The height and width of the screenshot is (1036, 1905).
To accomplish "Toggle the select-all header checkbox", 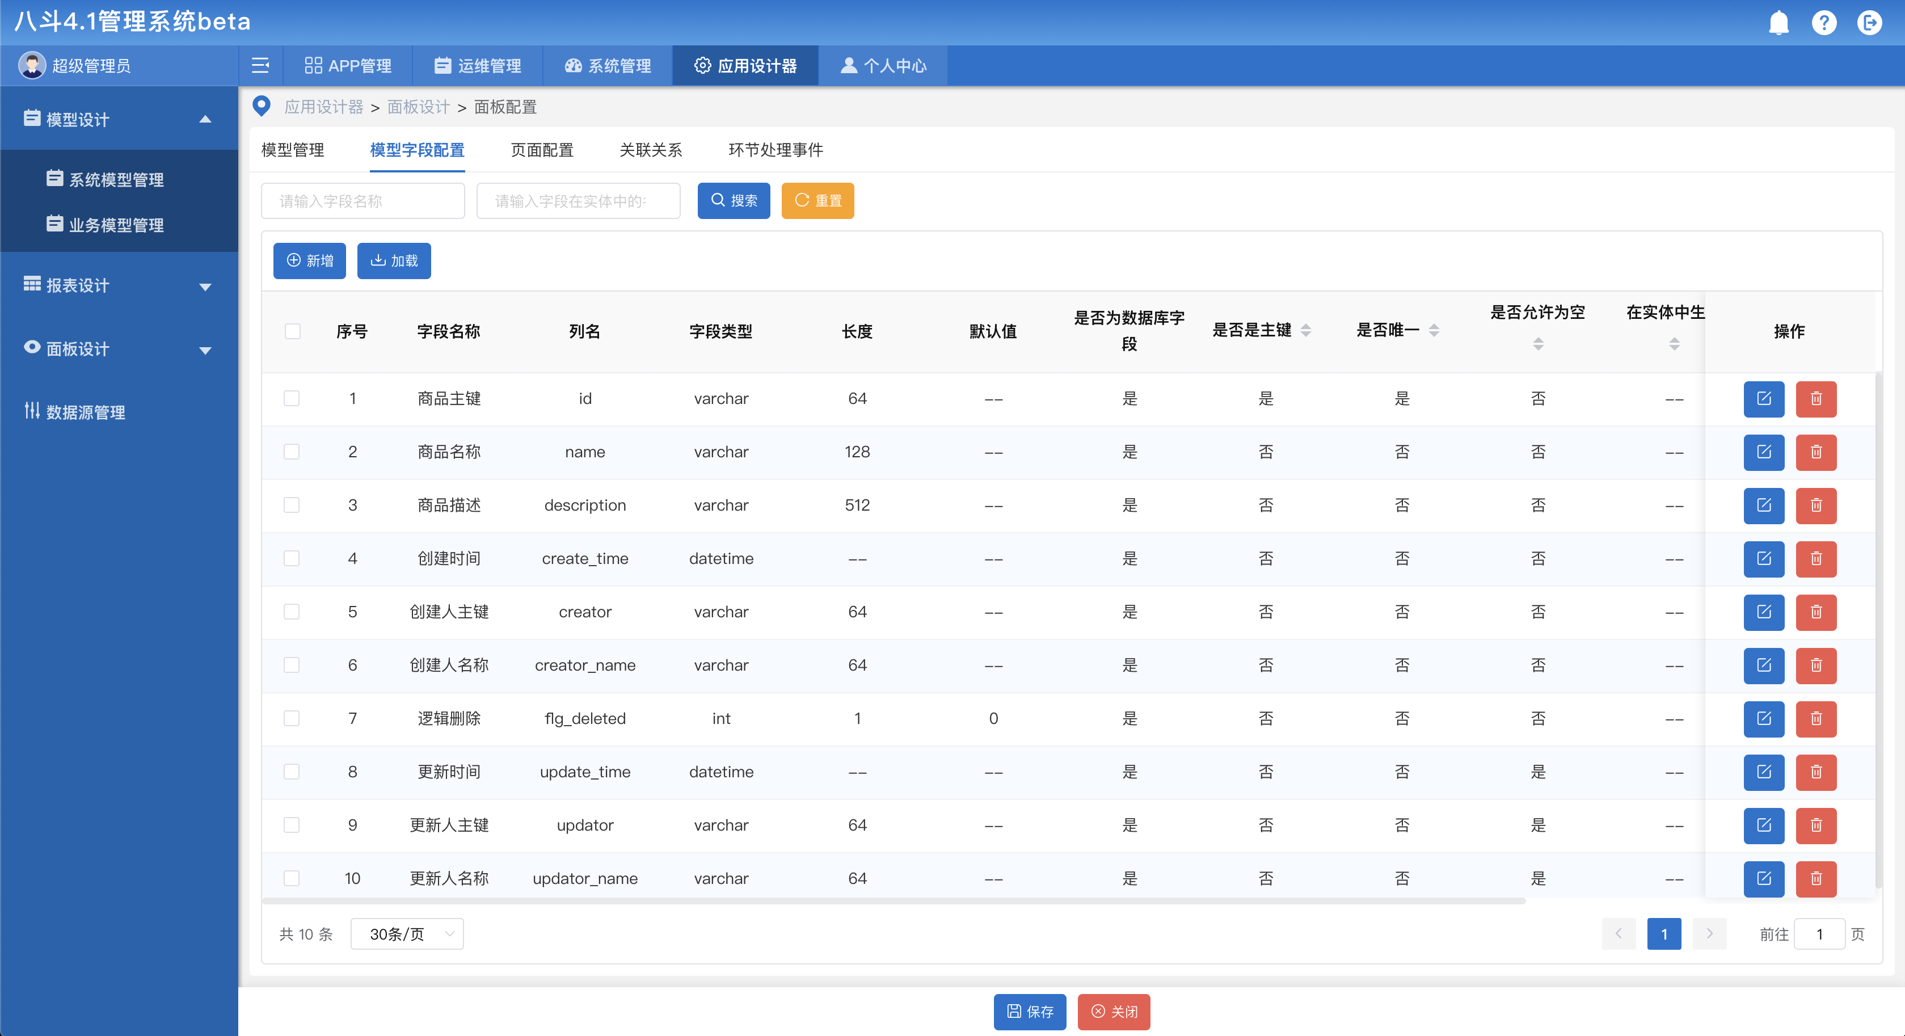I will pyautogui.click(x=292, y=331).
